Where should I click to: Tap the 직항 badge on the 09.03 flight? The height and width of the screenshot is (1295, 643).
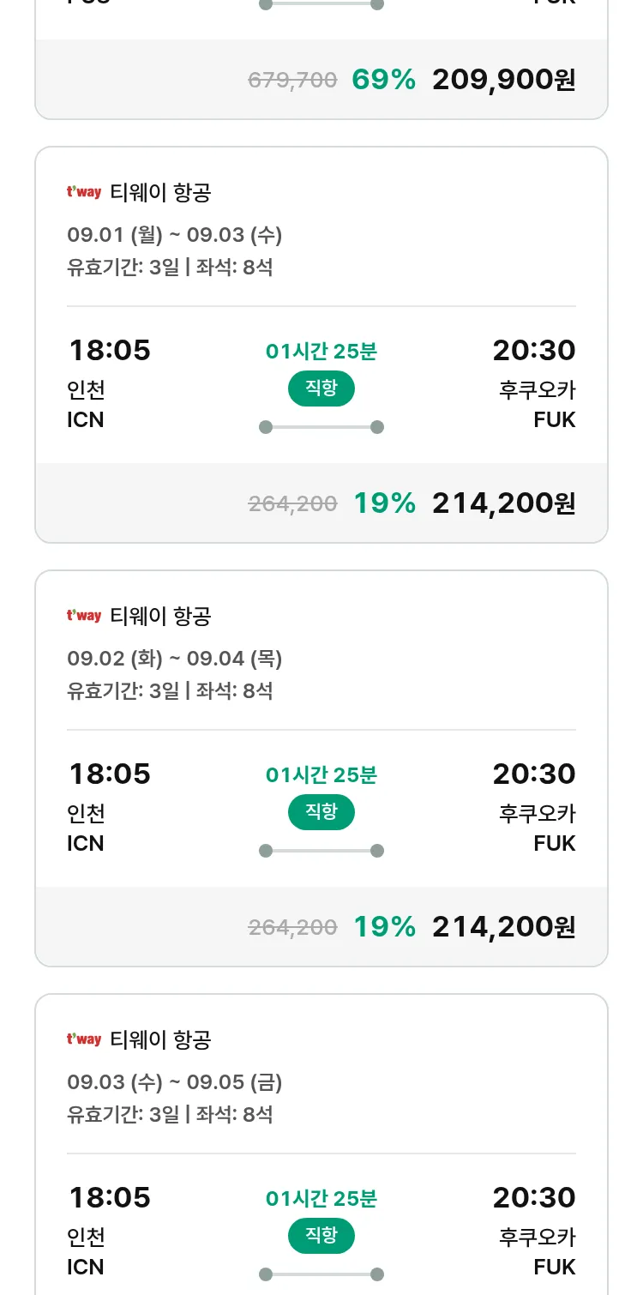coord(321,1236)
